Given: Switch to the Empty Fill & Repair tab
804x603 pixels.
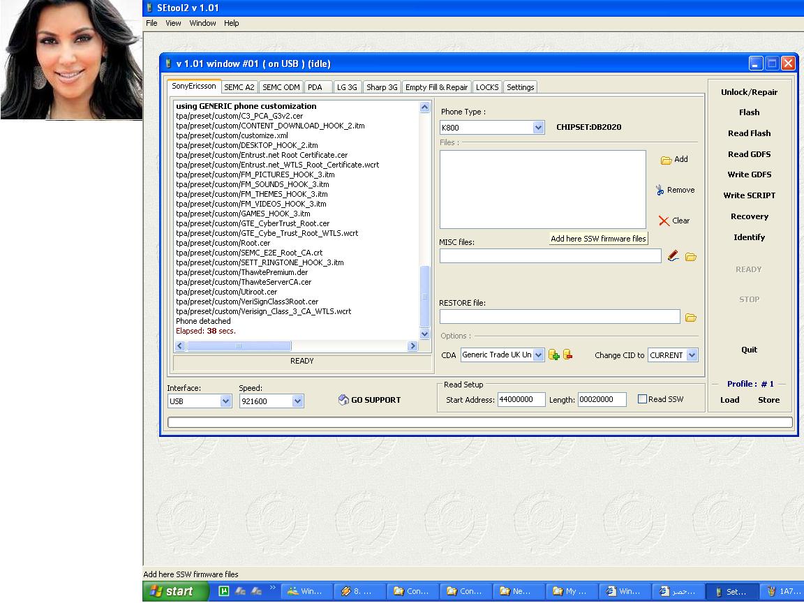Looking at the screenshot, I should tap(436, 87).
